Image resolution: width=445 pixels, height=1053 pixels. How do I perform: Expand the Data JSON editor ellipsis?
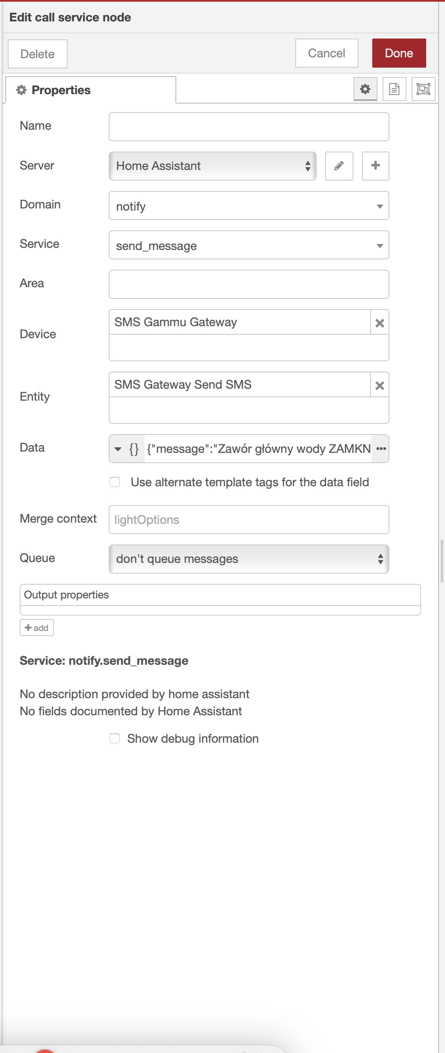(x=381, y=449)
